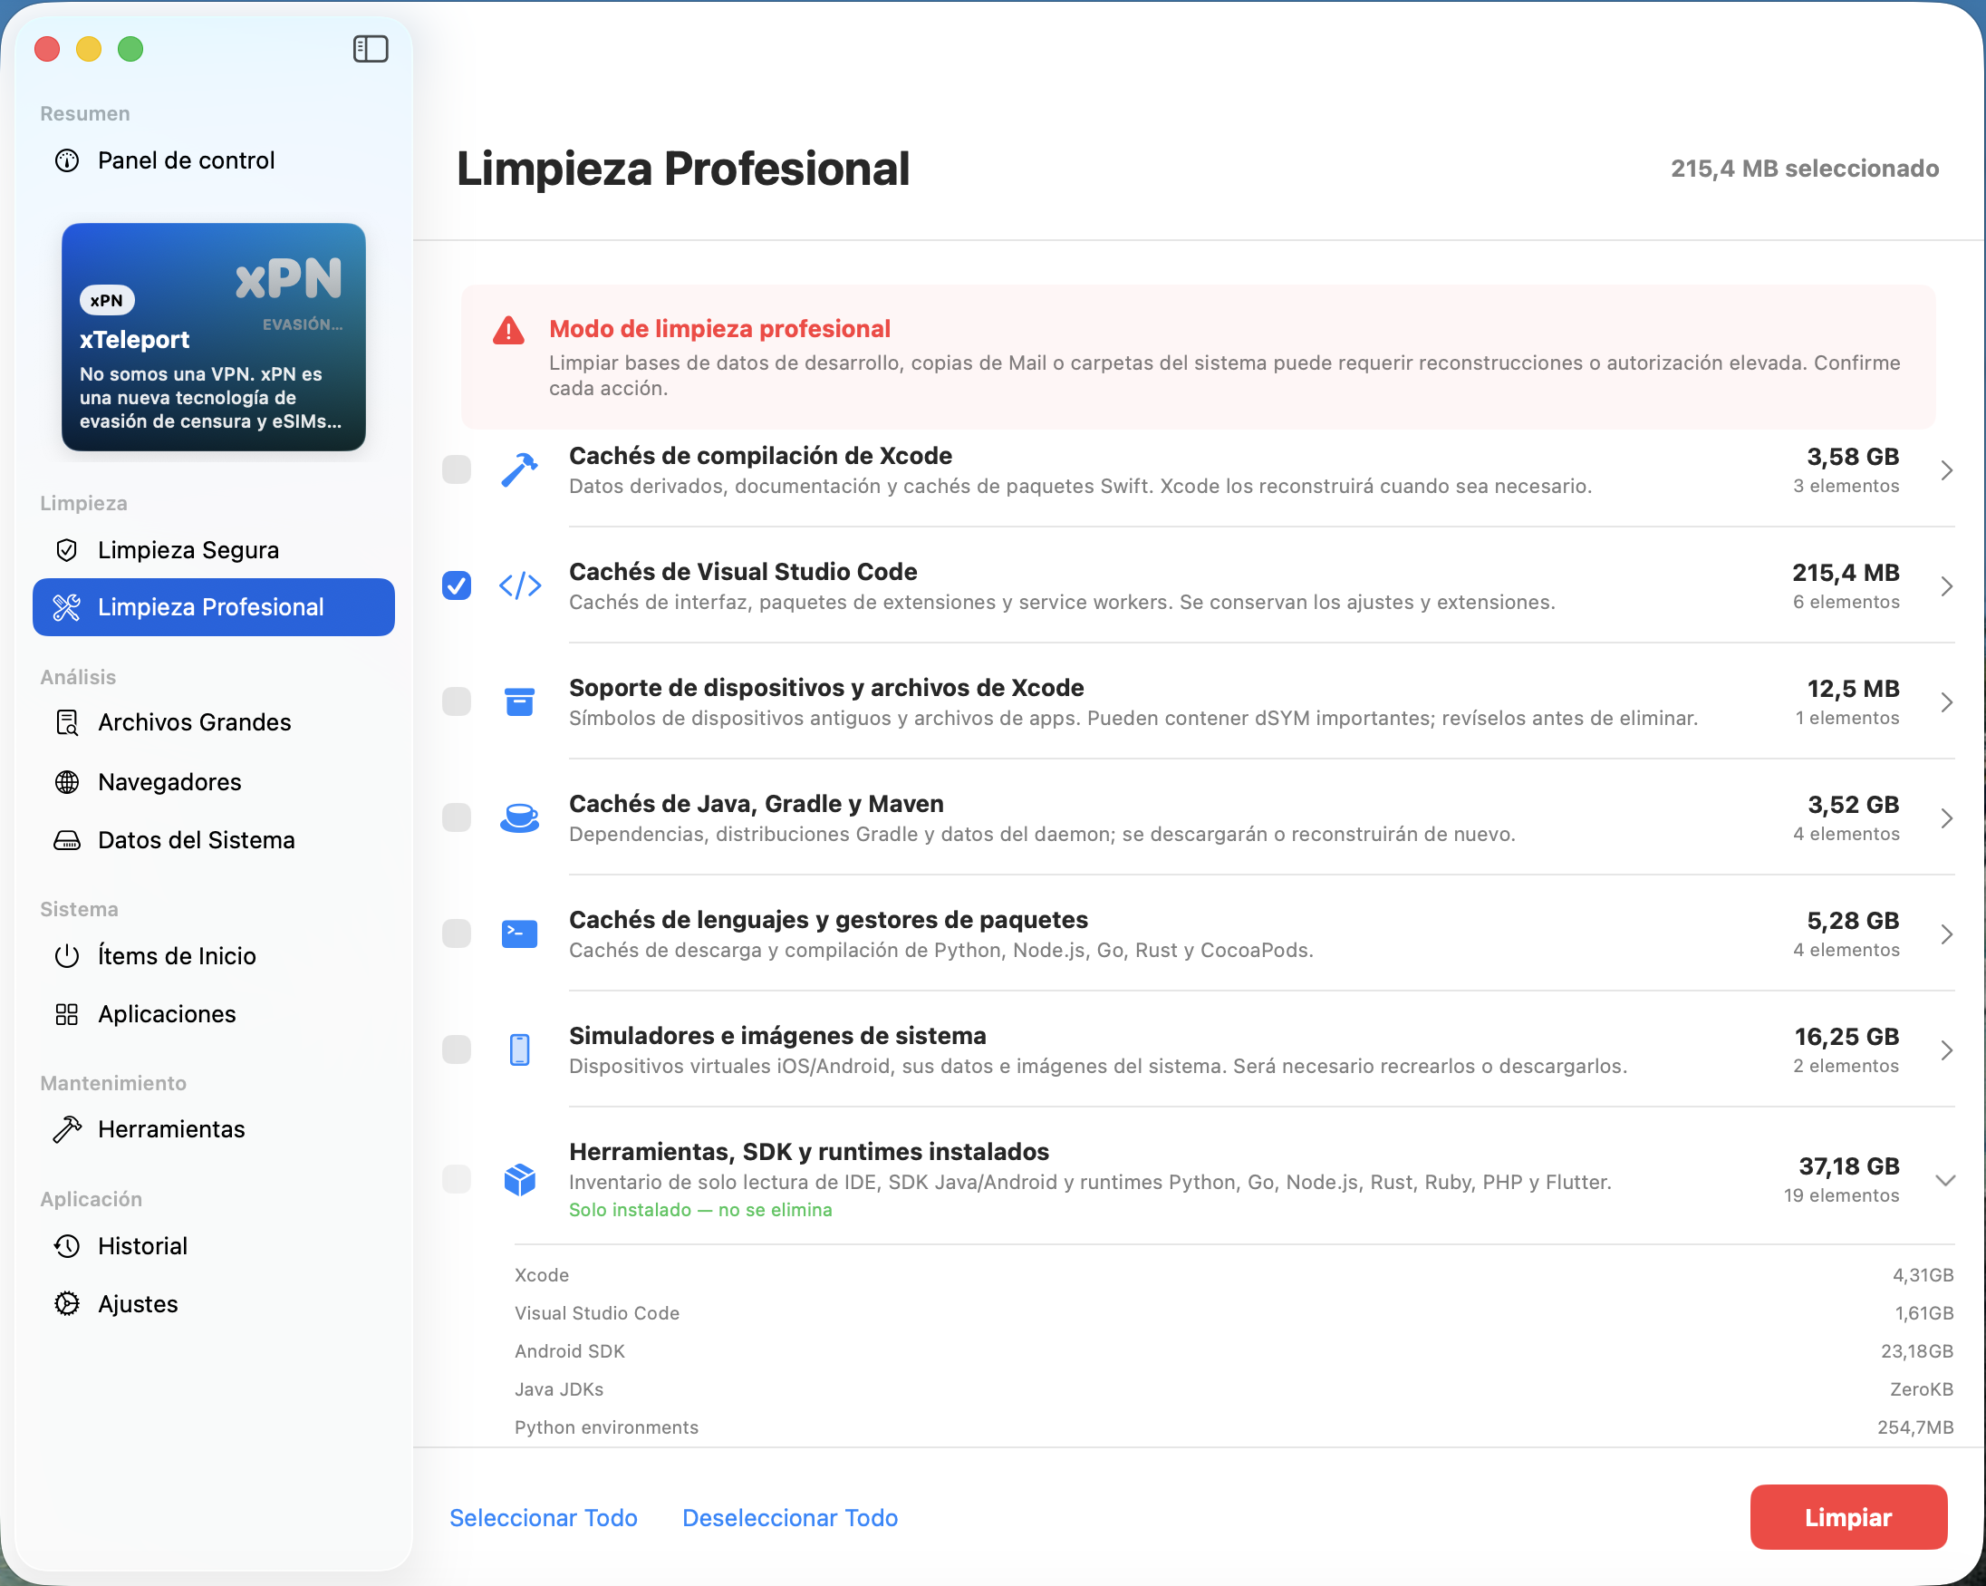Click the xPN badge in the ad card
1986x1586 pixels.
(107, 300)
